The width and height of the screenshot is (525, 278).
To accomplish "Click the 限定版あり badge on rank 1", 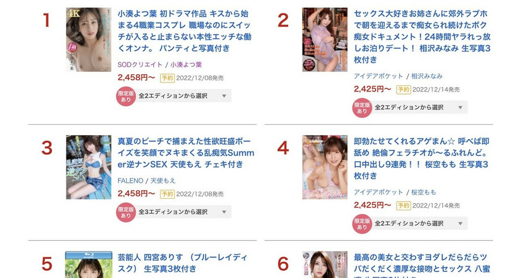I will click(x=125, y=96).
